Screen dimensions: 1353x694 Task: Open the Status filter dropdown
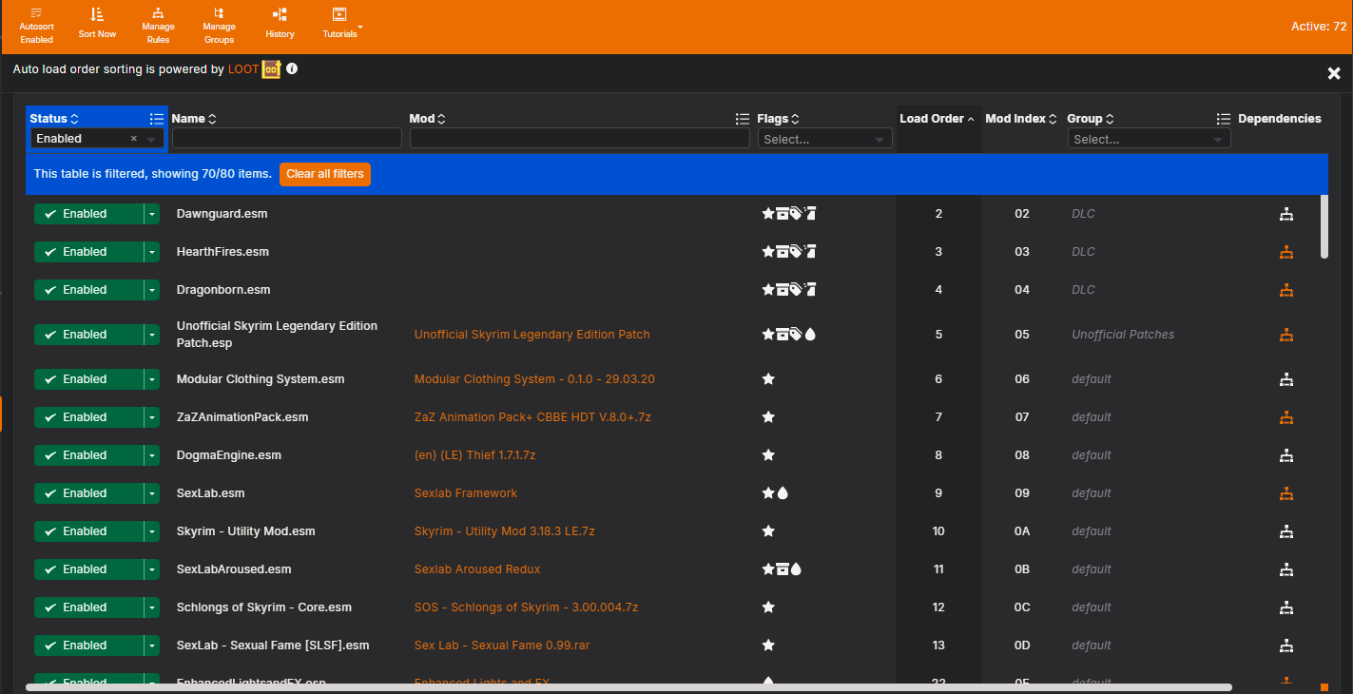pyautogui.click(x=151, y=139)
